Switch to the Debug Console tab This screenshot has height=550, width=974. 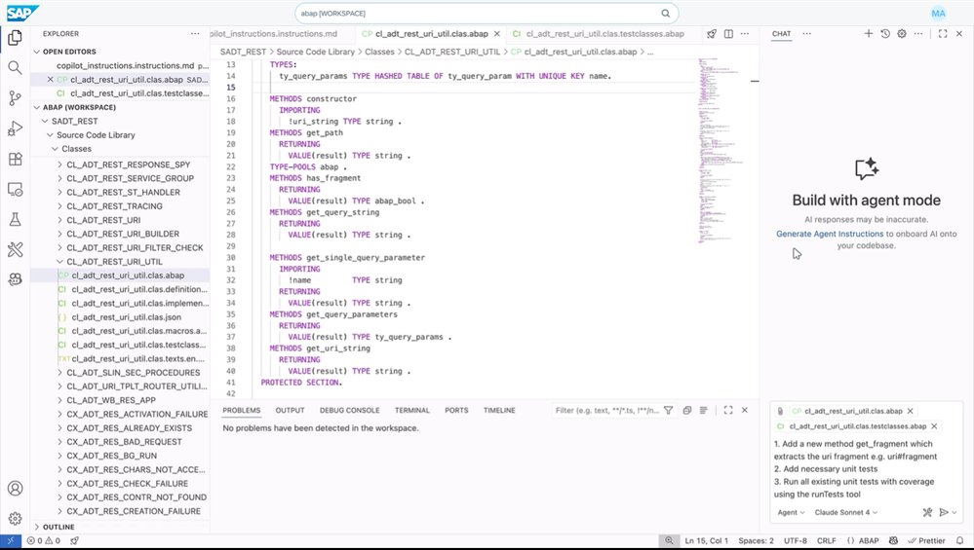349,411
